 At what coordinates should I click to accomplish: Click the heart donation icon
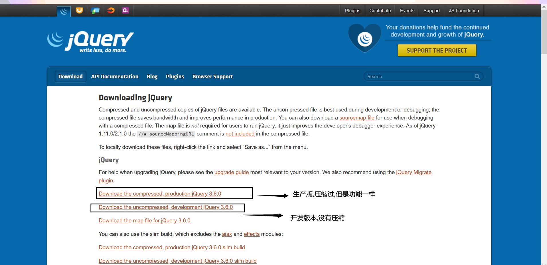365,38
